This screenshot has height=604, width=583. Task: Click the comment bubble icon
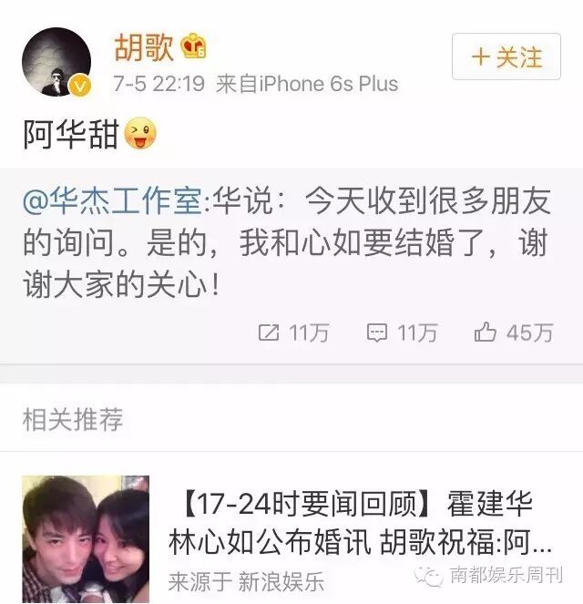(376, 333)
